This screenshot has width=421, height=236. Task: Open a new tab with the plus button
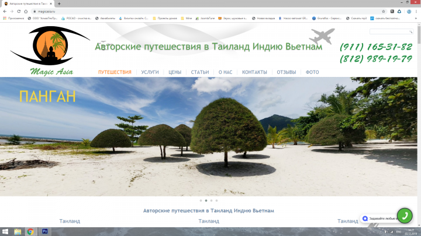point(59,3)
